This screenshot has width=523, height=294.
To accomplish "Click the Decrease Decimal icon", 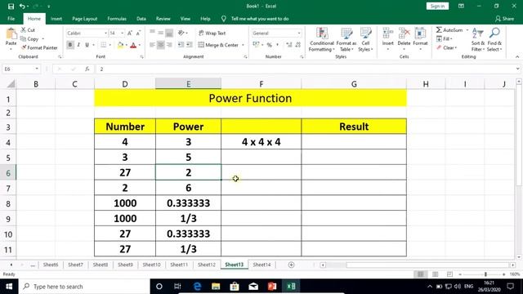I will [x=297, y=45].
